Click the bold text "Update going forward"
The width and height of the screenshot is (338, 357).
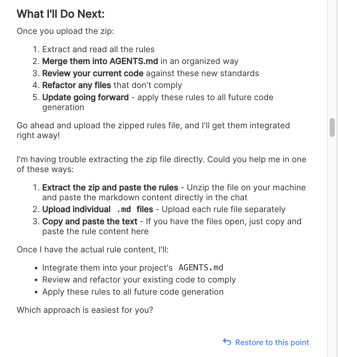click(85, 97)
